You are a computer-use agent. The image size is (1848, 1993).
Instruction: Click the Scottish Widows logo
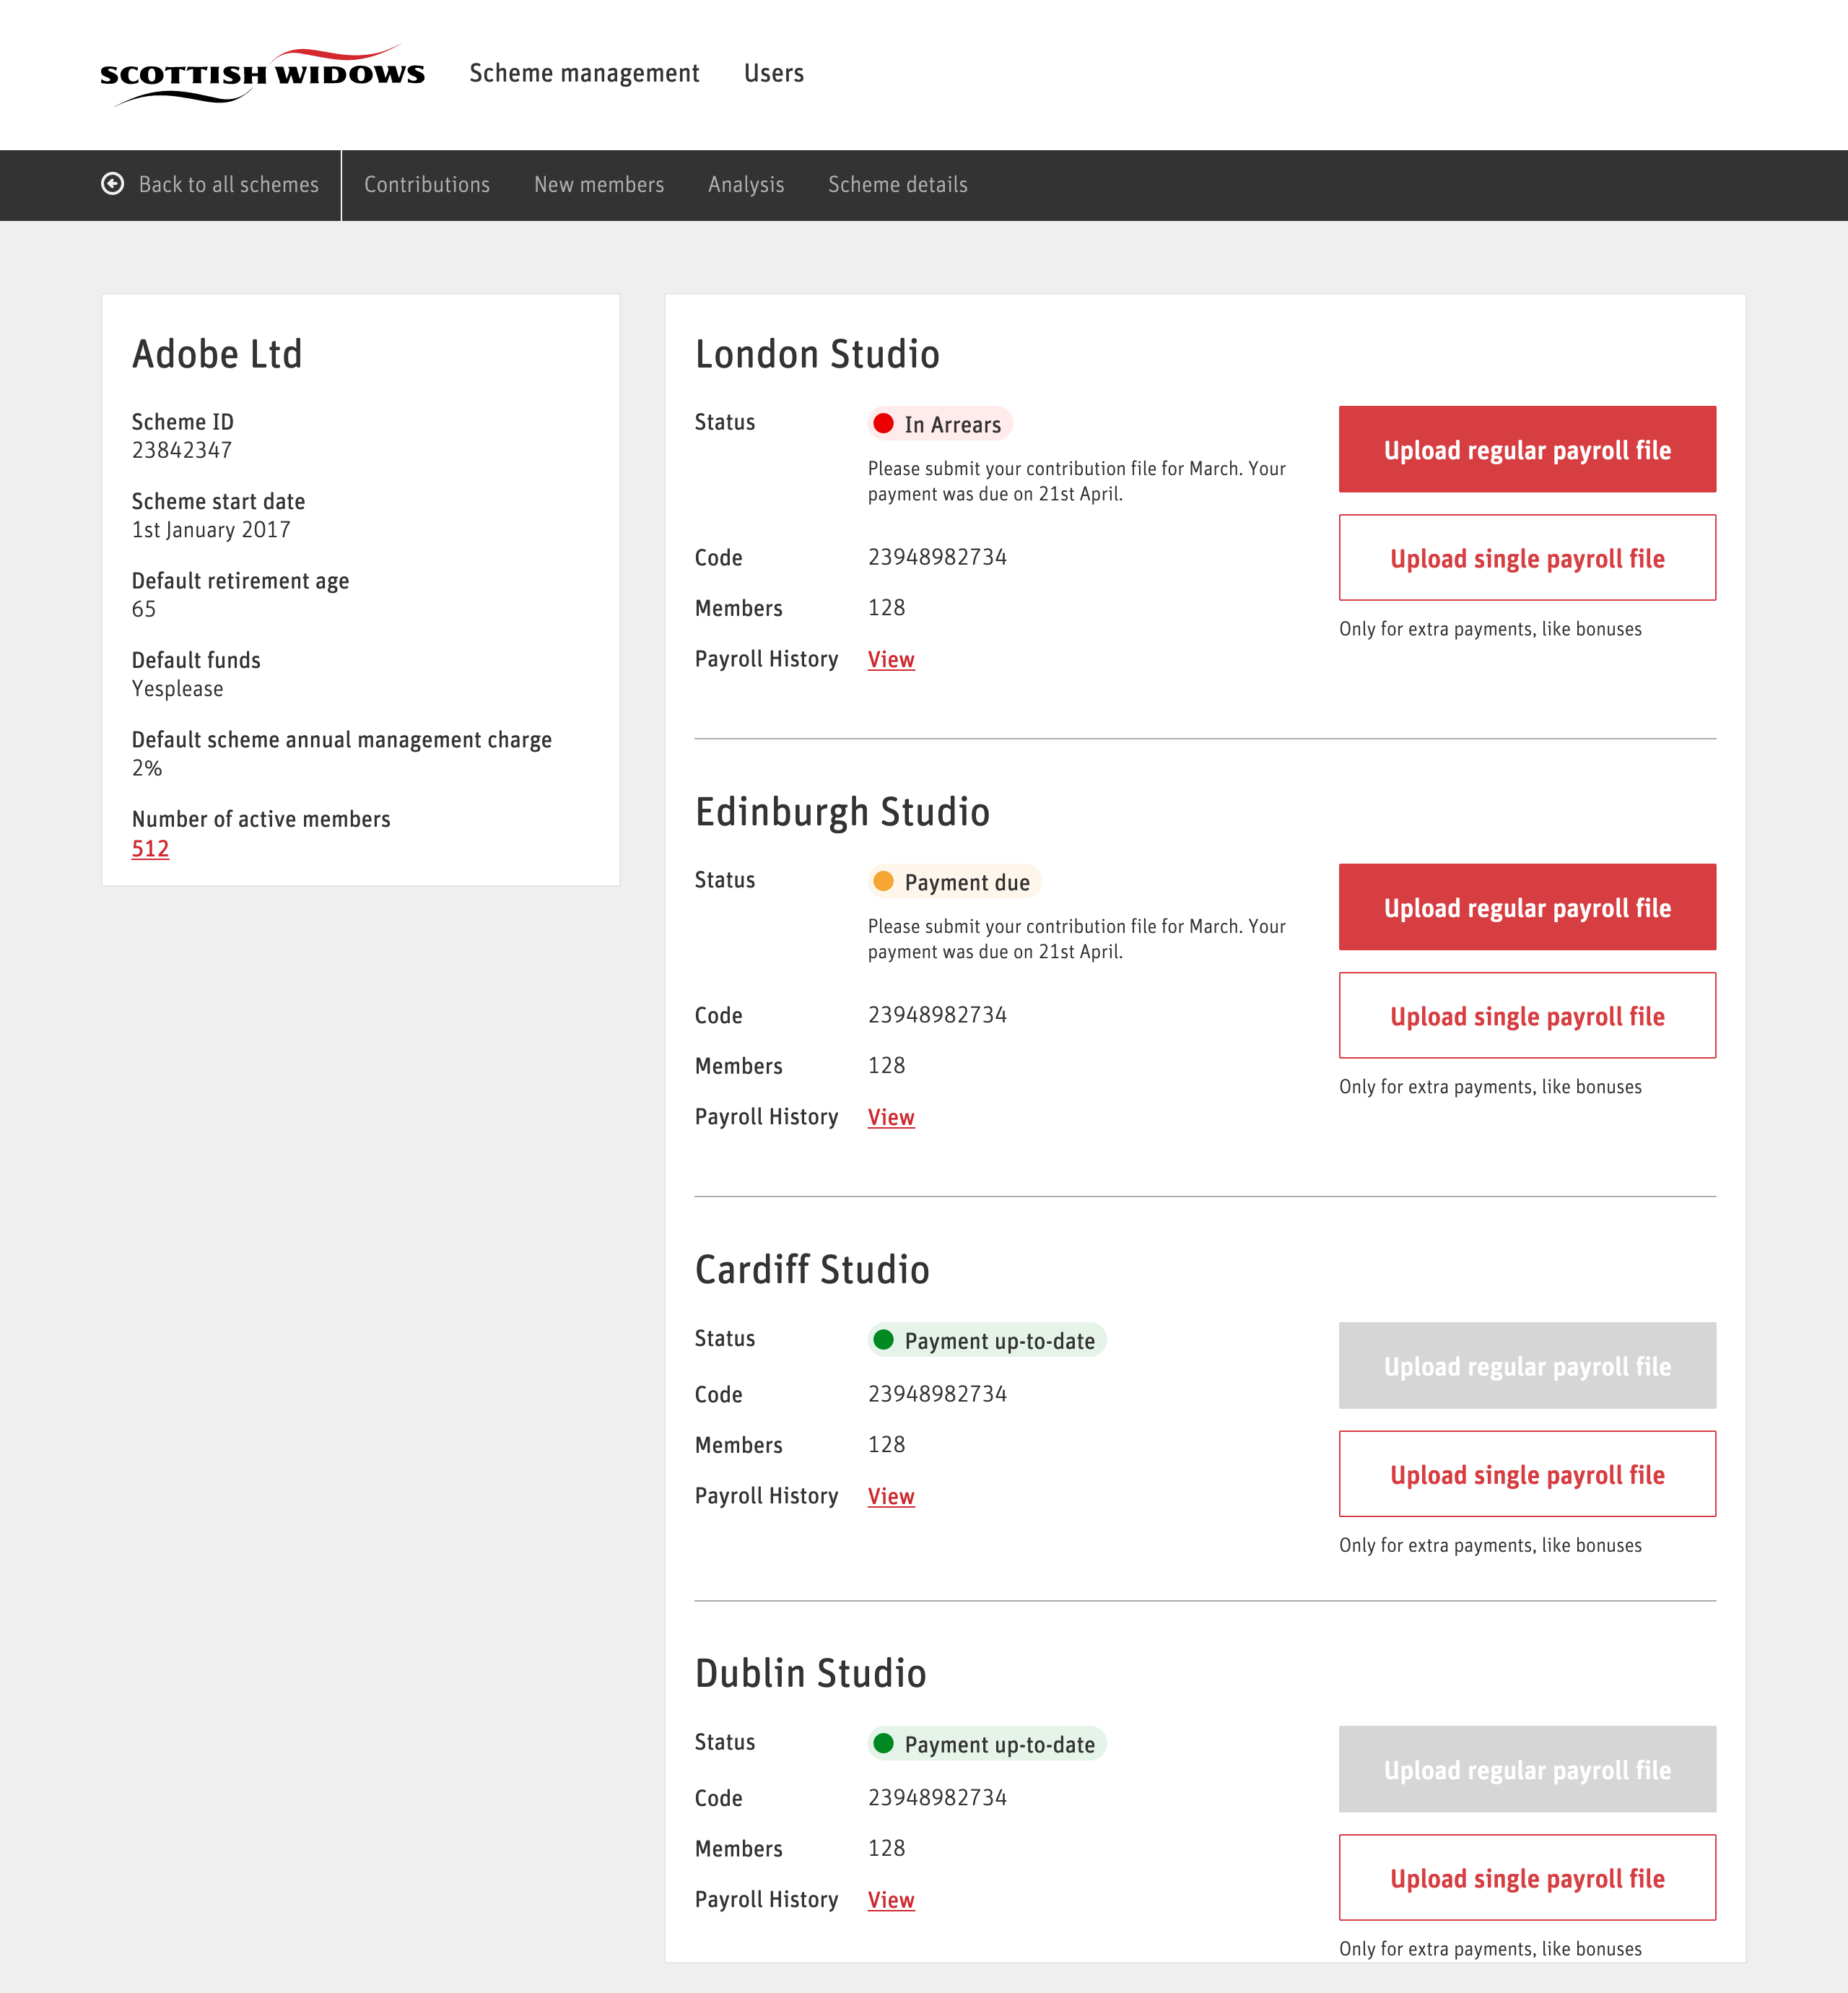click(x=262, y=74)
